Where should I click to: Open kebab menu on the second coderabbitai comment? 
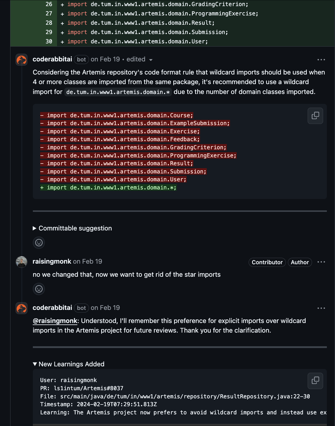click(x=321, y=308)
